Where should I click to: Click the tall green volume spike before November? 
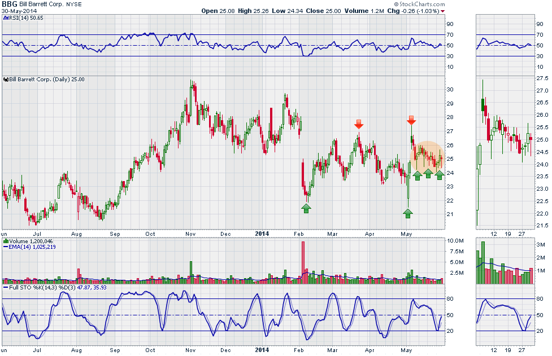[x=191, y=273]
